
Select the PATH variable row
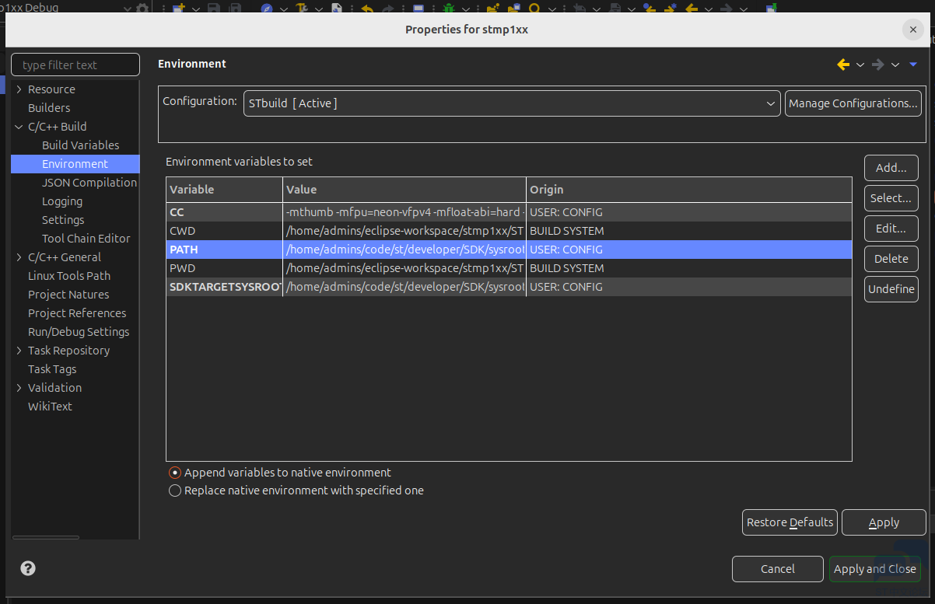[509, 250]
